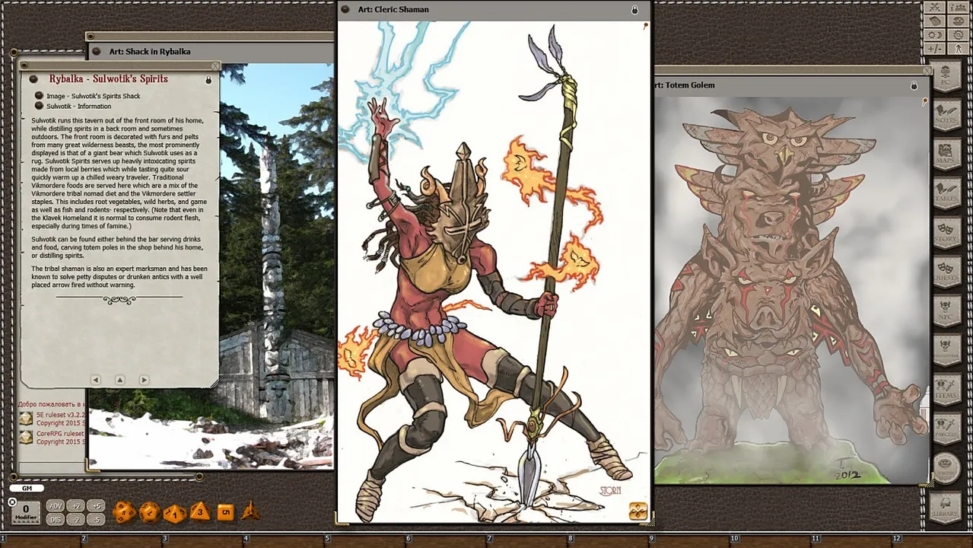Open the Maps sidebar panel

click(x=946, y=153)
